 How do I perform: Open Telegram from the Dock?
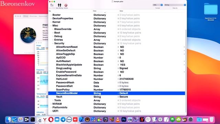coord(63,120)
